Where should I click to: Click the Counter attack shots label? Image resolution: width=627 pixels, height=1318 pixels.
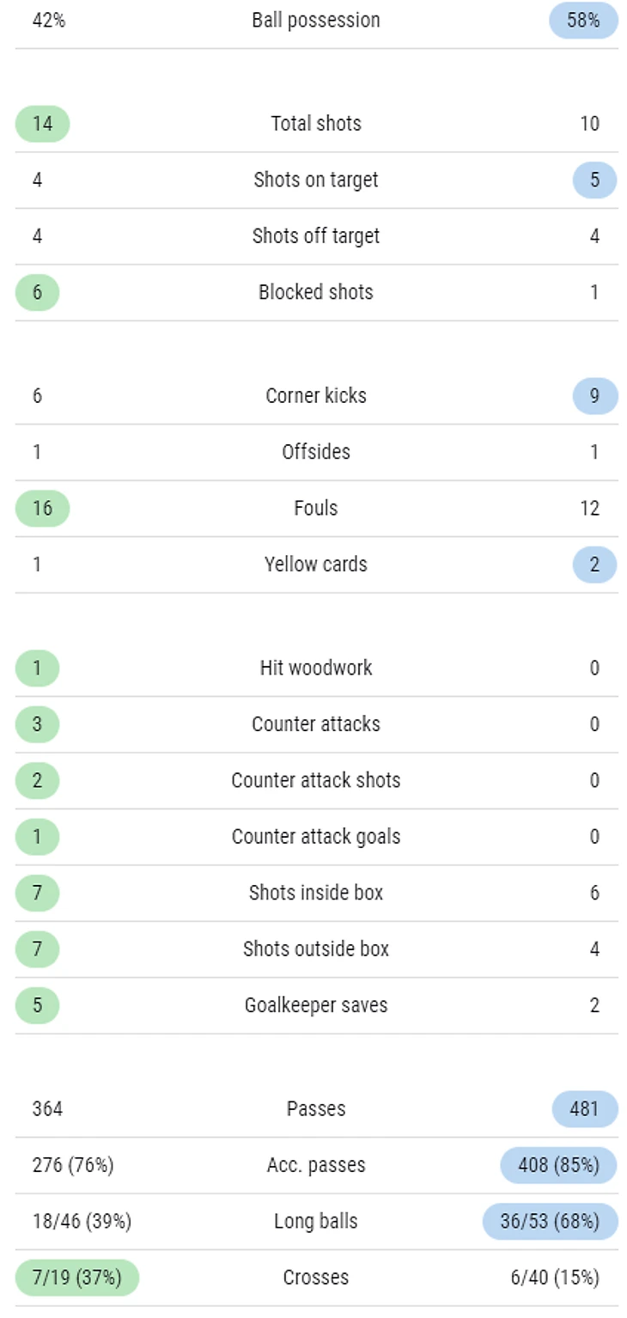(316, 780)
